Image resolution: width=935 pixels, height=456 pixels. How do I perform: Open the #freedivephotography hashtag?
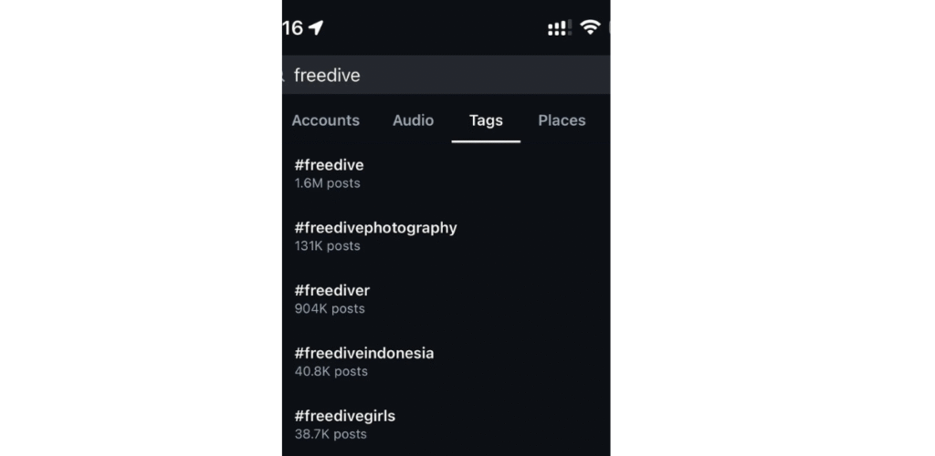click(x=446, y=236)
